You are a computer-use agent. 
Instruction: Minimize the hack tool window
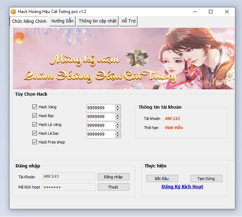(195, 12)
